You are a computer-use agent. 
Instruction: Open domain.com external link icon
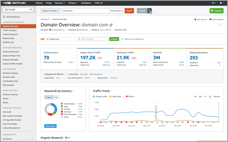[111, 25]
